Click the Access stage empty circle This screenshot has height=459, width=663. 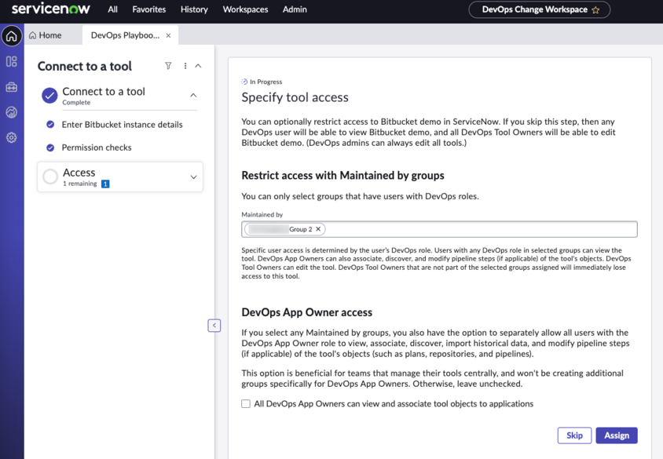(50, 177)
